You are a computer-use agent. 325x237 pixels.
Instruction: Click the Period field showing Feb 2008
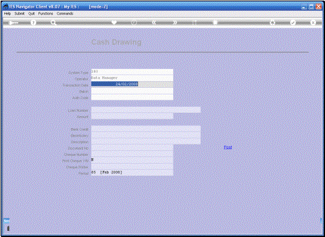tap(132, 173)
